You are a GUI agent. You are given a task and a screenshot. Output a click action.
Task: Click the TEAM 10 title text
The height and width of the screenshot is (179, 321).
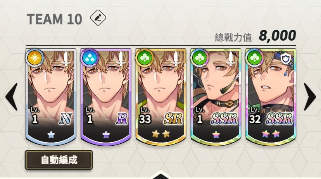coord(54,19)
